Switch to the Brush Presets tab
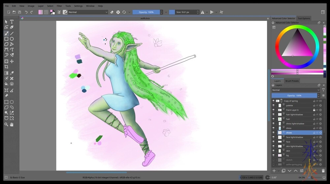330x184 pixels. (292, 81)
